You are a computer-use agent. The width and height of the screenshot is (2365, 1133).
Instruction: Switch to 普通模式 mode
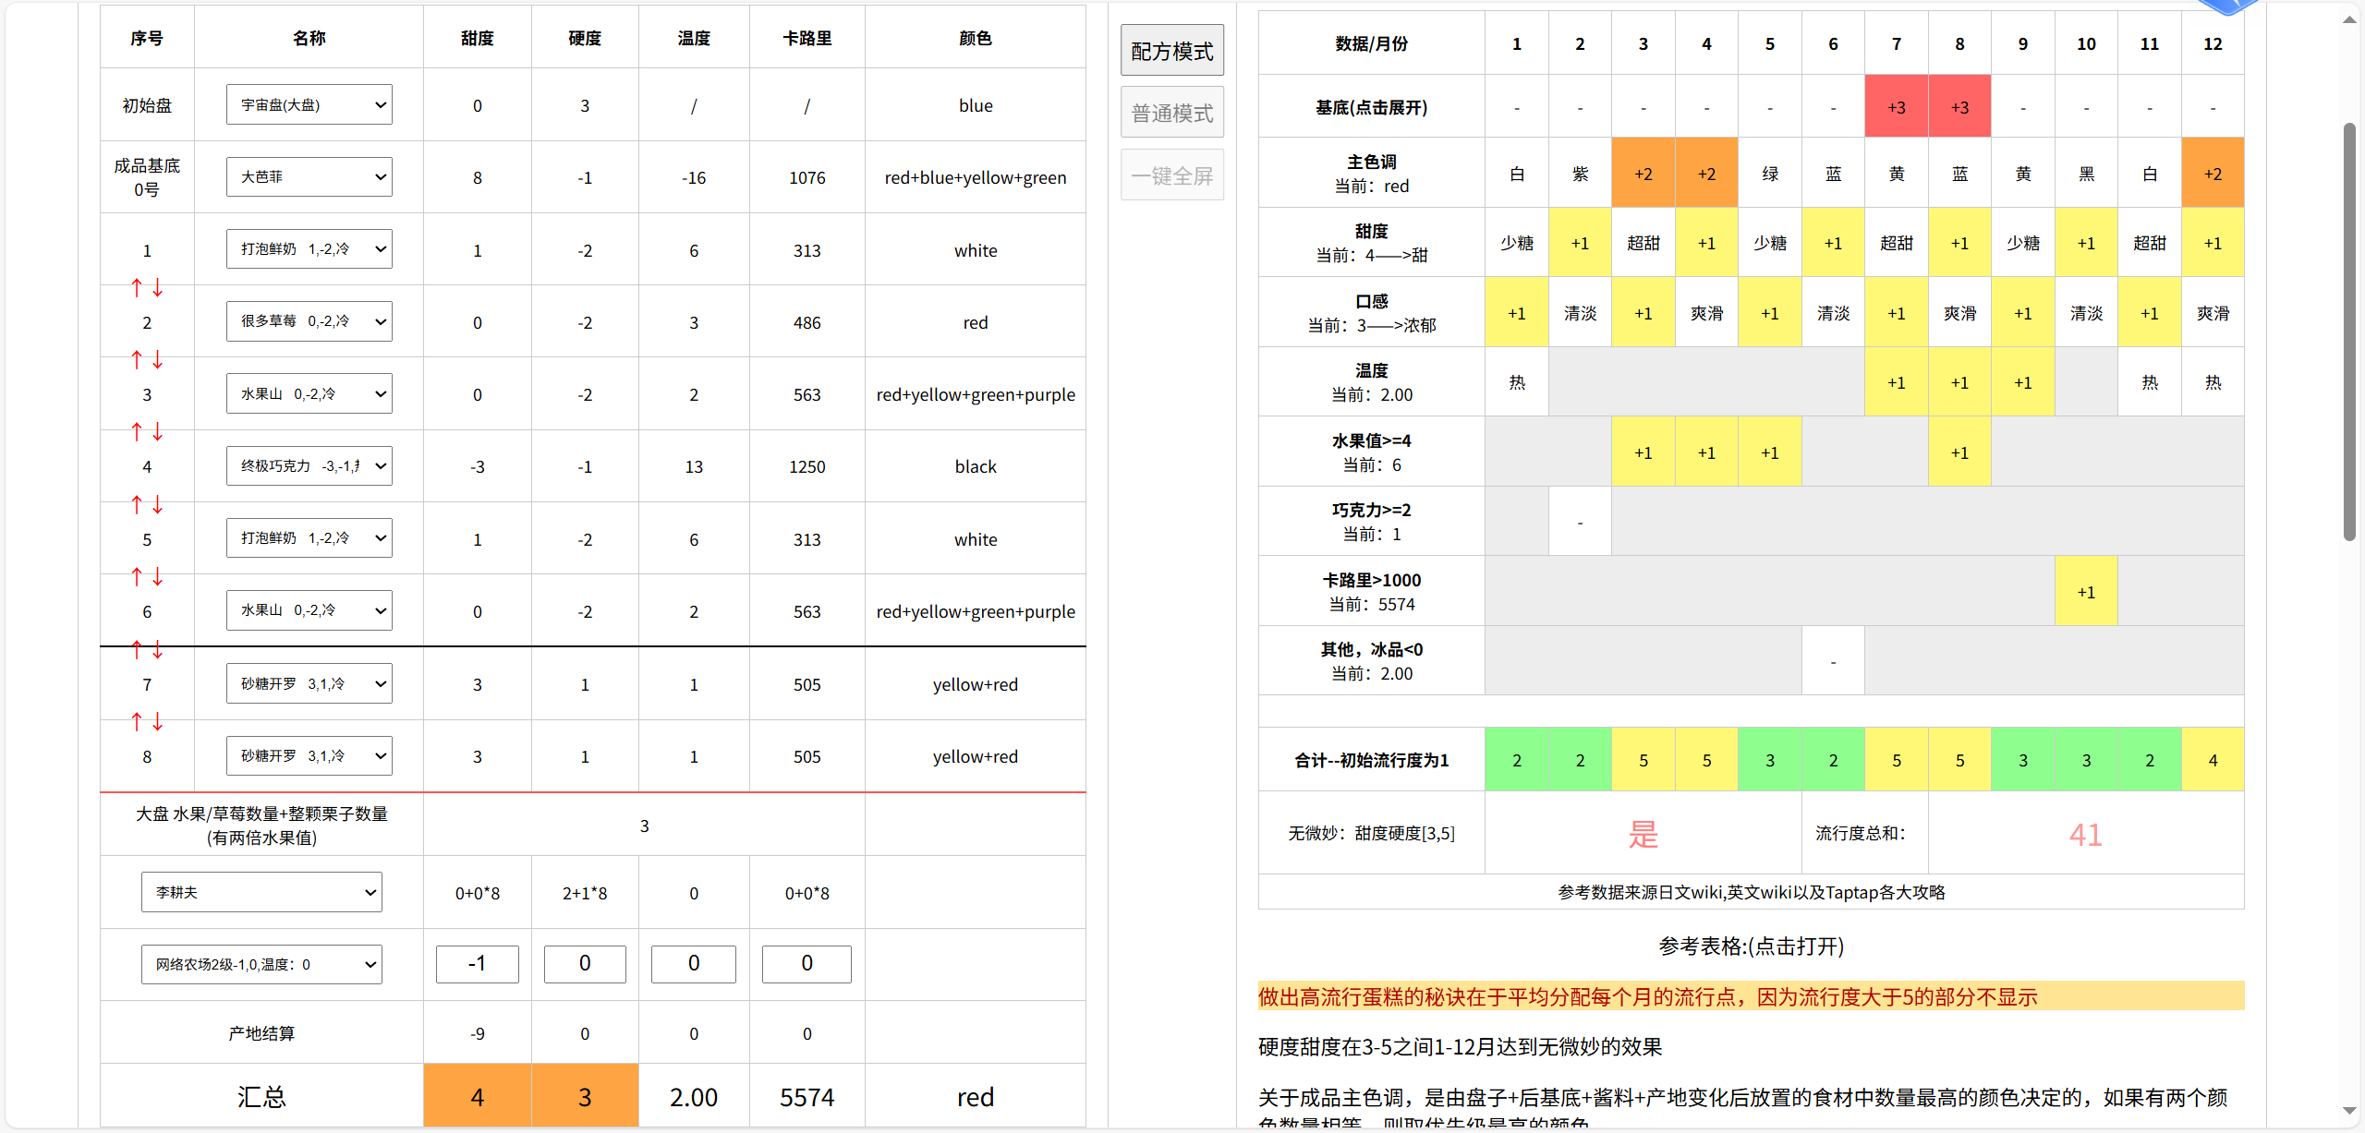pyautogui.click(x=1172, y=113)
